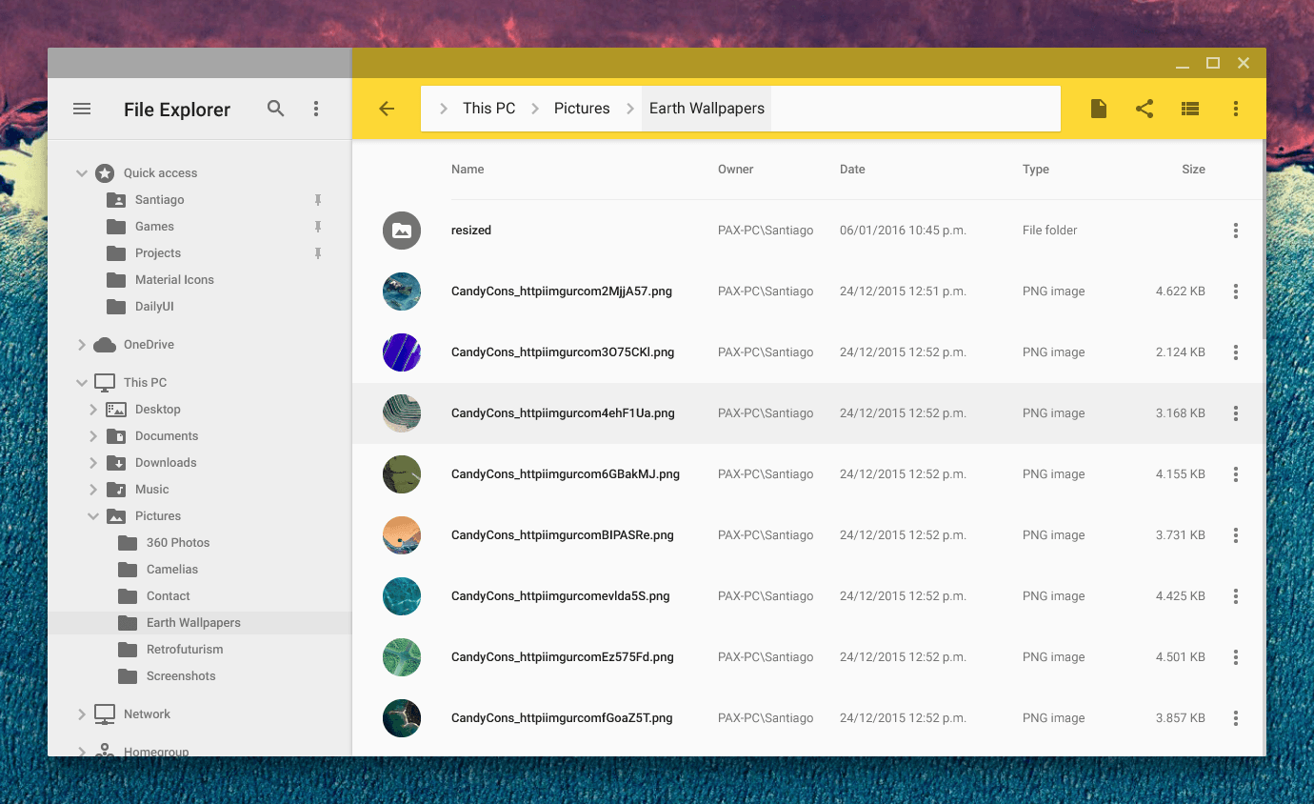This screenshot has height=804, width=1314.
Task: Switch layout with the list view icon
Action: point(1190,109)
